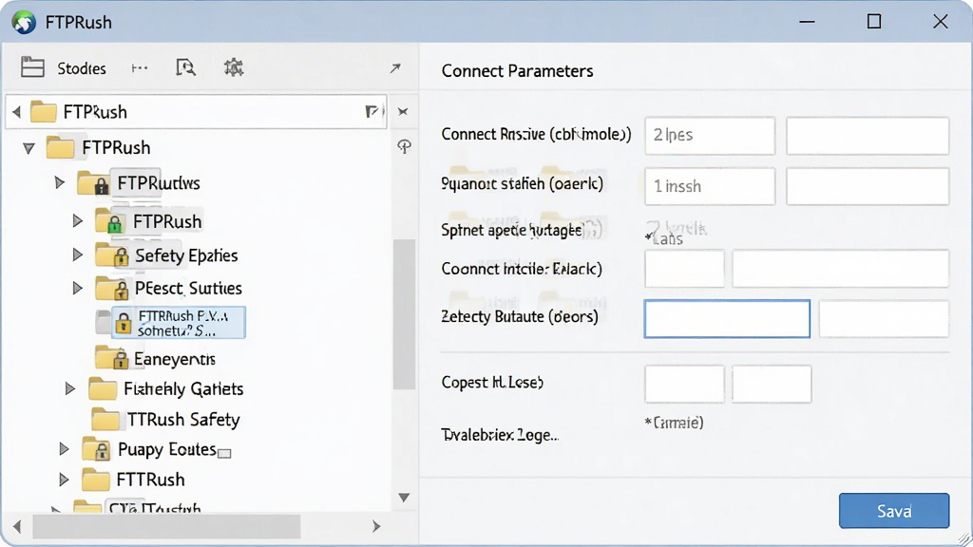Click the vertical tree scrollbar thumb
This screenshot has height=547, width=973.
(404, 314)
